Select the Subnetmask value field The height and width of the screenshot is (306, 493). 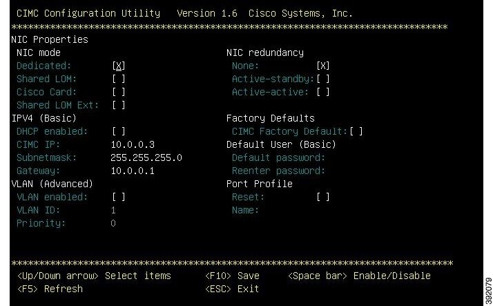click(146, 158)
